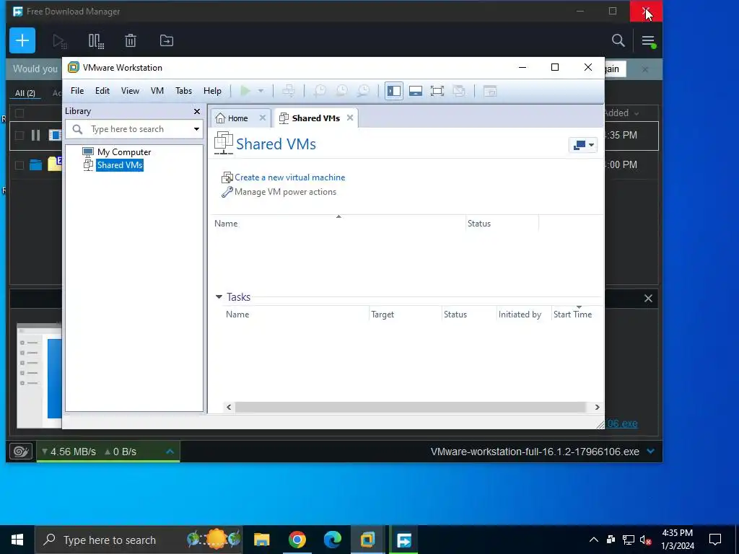Select My Computer in the library tree
The width and height of the screenshot is (739, 554).
coord(124,151)
